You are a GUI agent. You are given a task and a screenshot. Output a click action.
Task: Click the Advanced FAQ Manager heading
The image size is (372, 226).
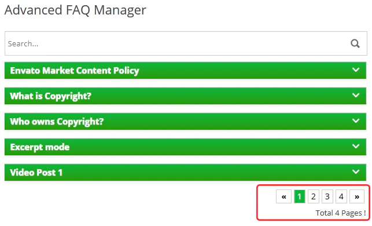75,10
